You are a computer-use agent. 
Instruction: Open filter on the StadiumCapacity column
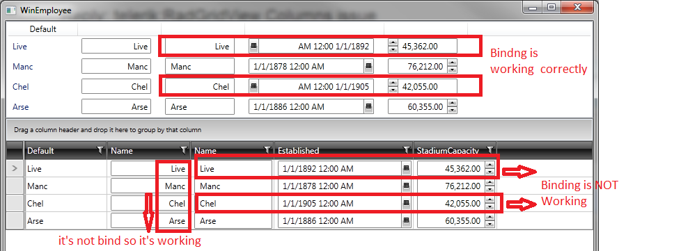pyautogui.click(x=490, y=150)
